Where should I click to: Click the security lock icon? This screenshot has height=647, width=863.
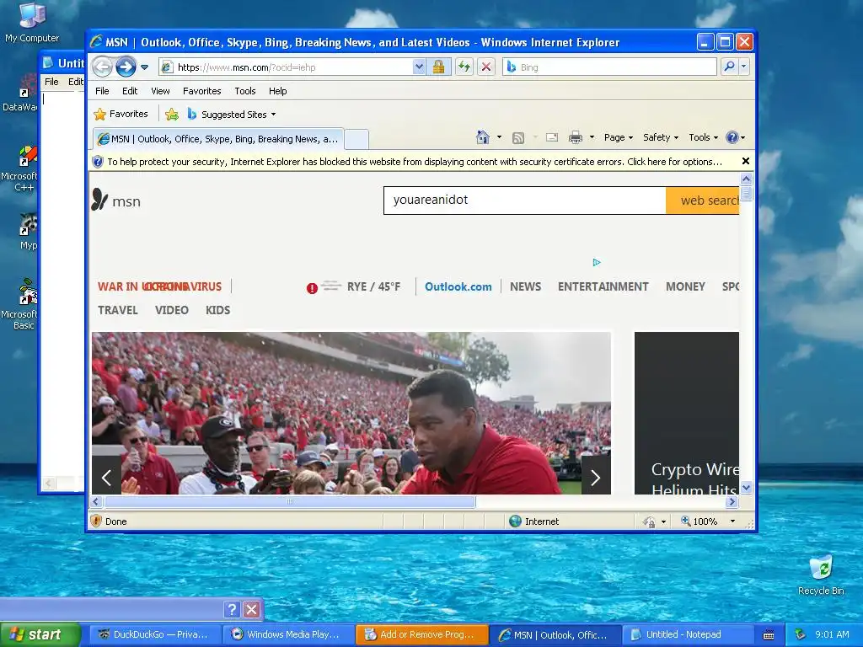(438, 67)
